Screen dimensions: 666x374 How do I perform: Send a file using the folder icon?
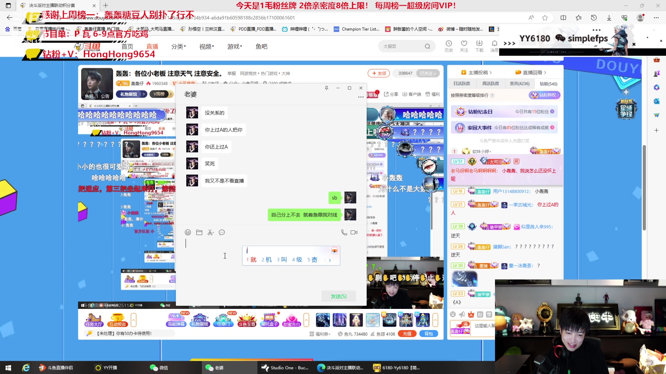(x=199, y=232)
